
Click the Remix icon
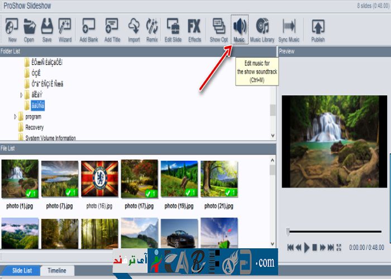(x=151, y=30)
